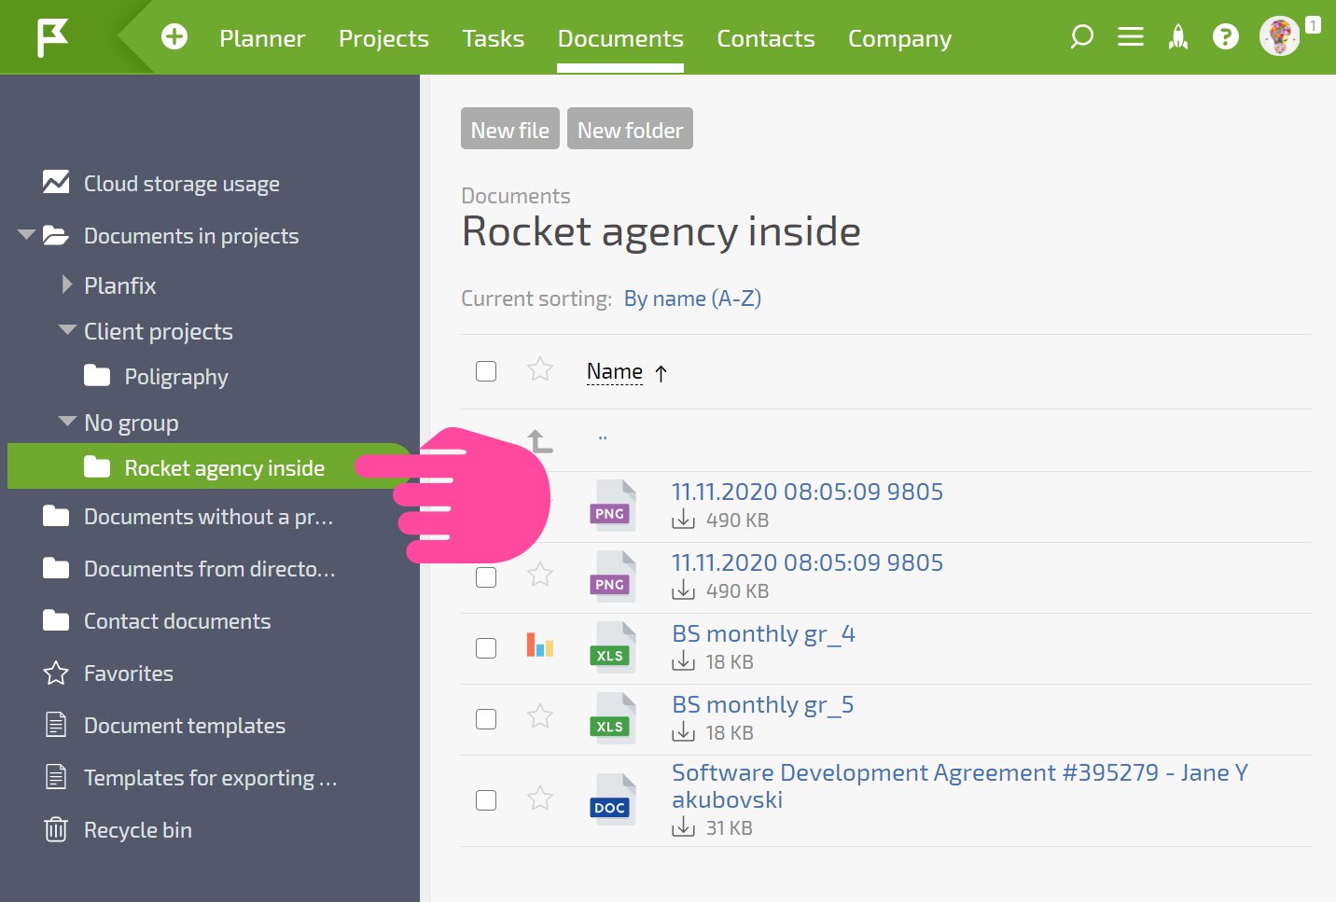Open the second 11.11.2020 08:05:09 9805 link
This screenshot has width=1336, height=902.
coord(807,562)
